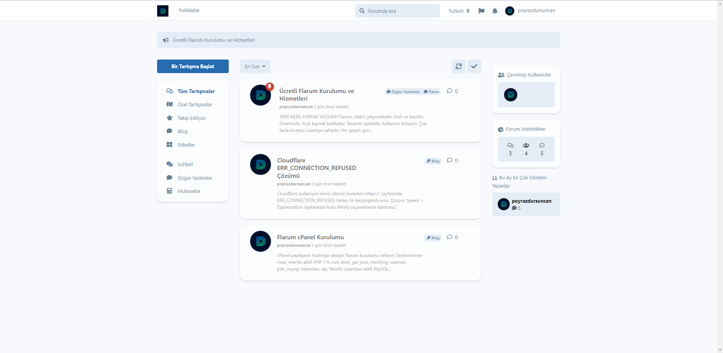Viewport: 723px width, 353px height.
Task: Click the discussions count icon in Forum İstatistikleri
Action: [510, 145]
